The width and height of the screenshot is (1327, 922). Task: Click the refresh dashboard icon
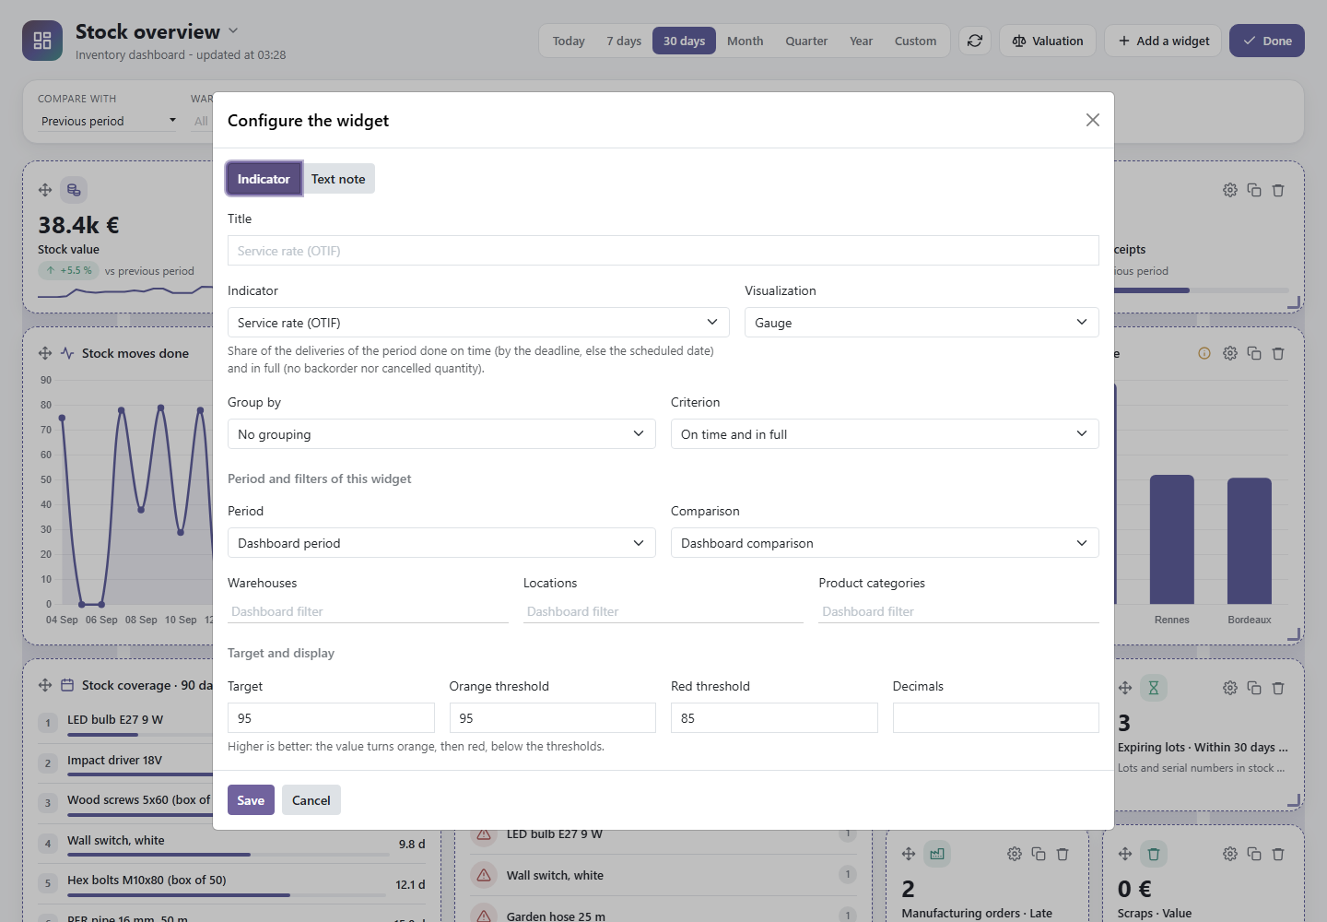[975, 41]
